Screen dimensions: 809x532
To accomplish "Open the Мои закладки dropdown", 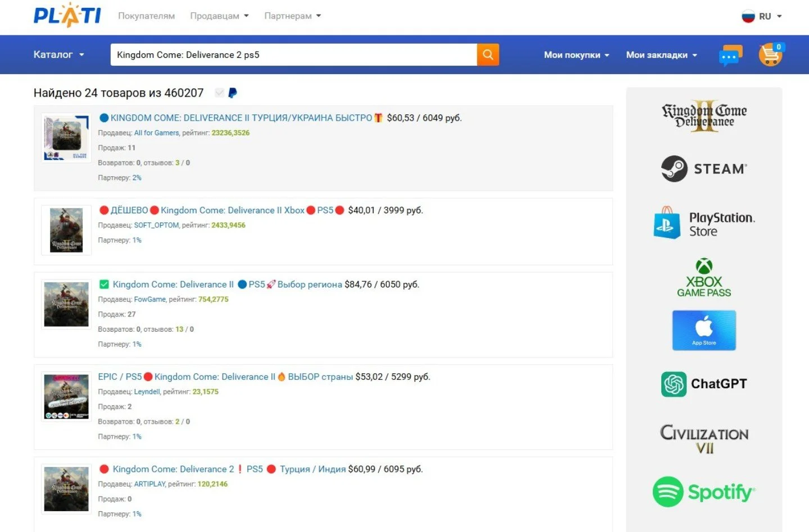I will click(662, 54).
